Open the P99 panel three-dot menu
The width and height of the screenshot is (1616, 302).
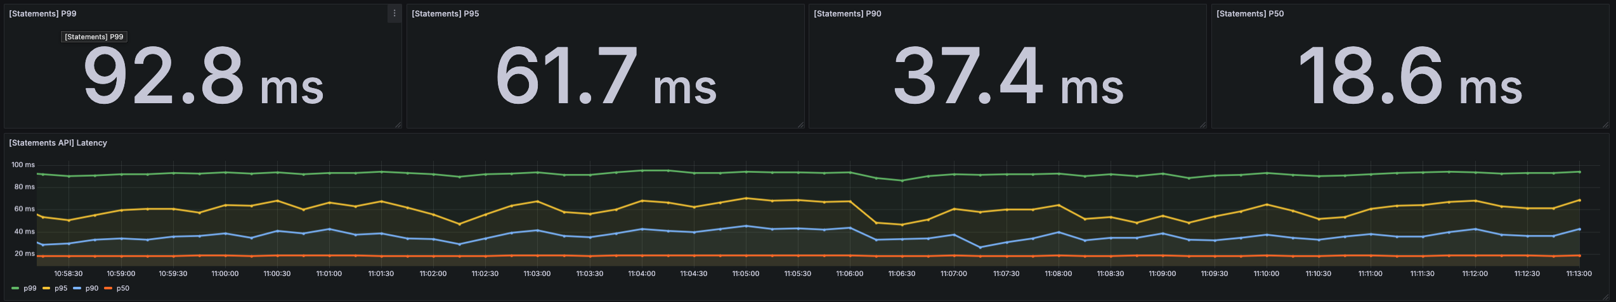(x=394, y=13)
